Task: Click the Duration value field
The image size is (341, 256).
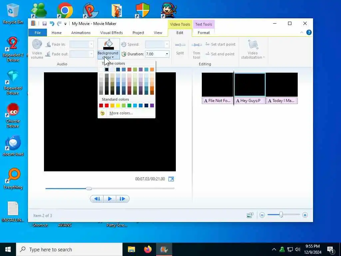Action: pos(155,54)
